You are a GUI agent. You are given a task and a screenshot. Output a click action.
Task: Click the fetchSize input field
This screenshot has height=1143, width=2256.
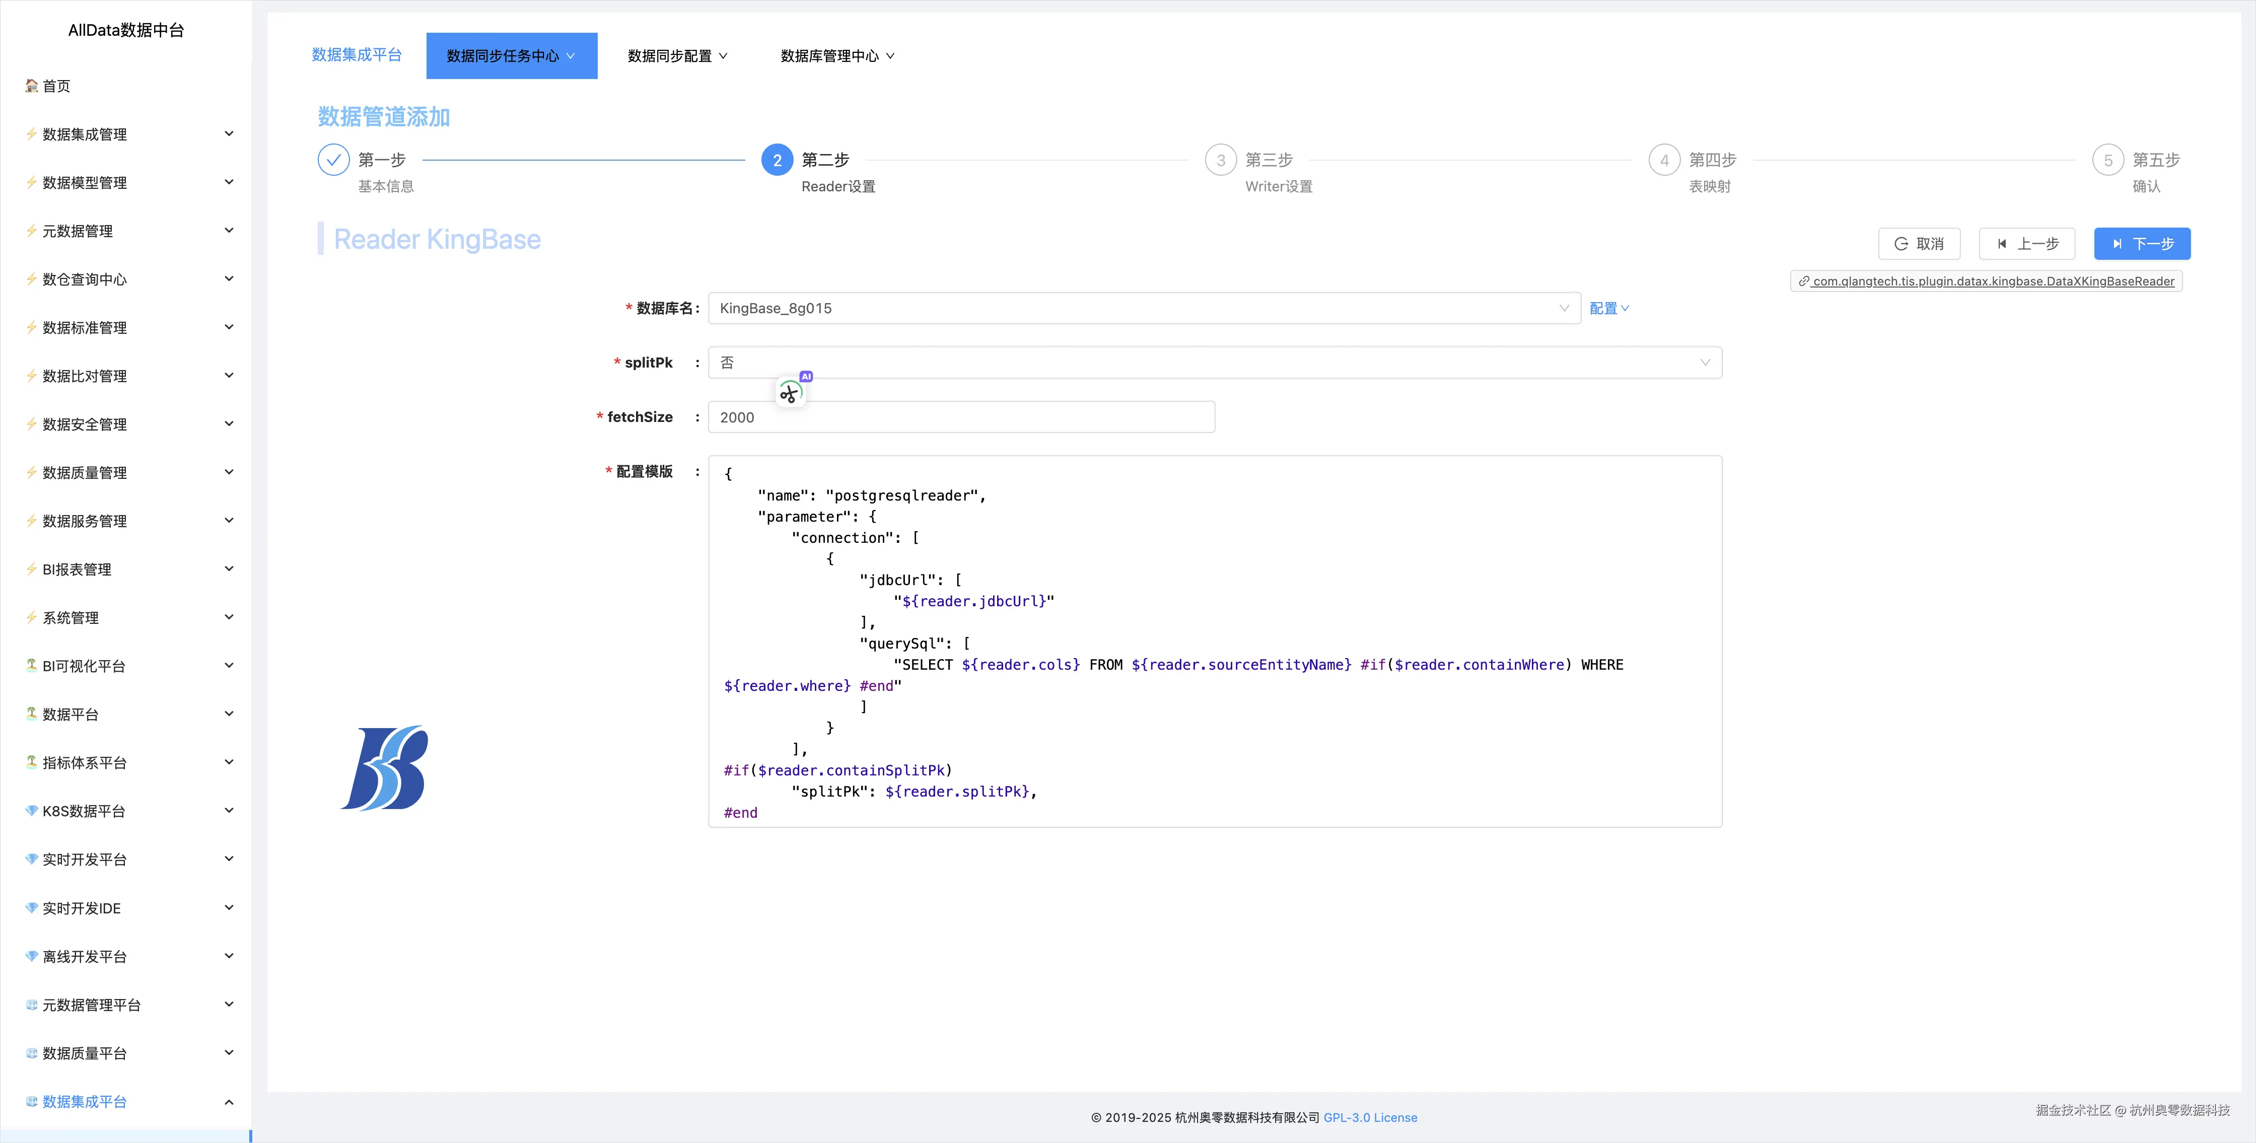[x=961, y=417]
